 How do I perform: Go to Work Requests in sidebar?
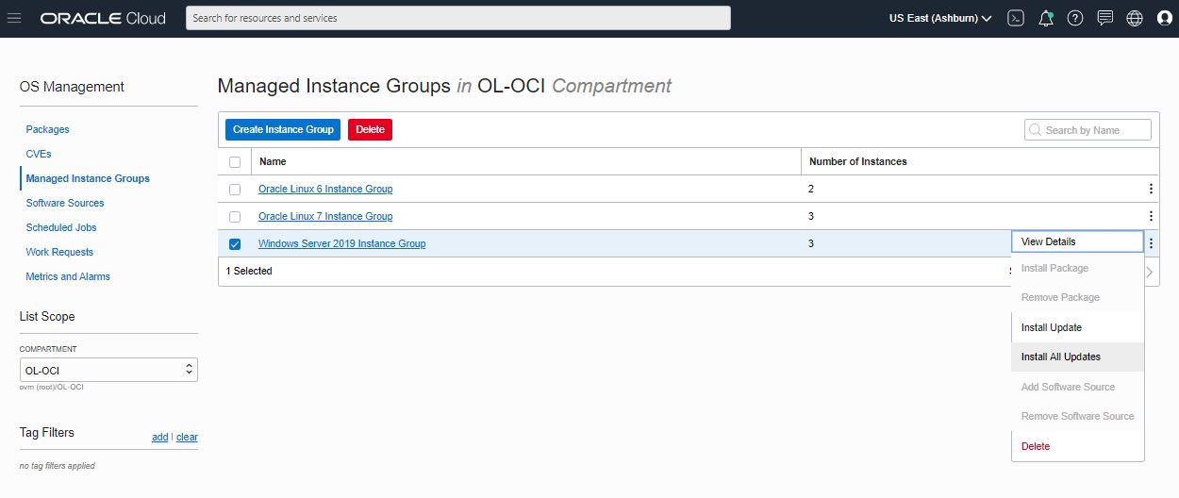pyautogui.click(x=60, y=252)
